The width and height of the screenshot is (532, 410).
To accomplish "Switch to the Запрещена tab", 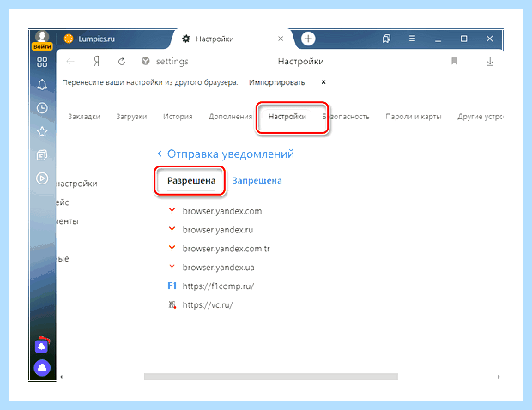I will pyautogui.click(x=257, y=180).
